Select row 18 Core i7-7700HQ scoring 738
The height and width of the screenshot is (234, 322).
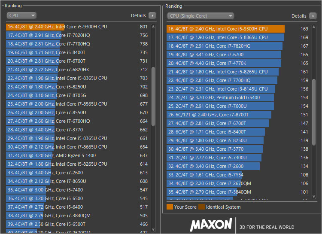pyautogui.click(x=77, y=44)
